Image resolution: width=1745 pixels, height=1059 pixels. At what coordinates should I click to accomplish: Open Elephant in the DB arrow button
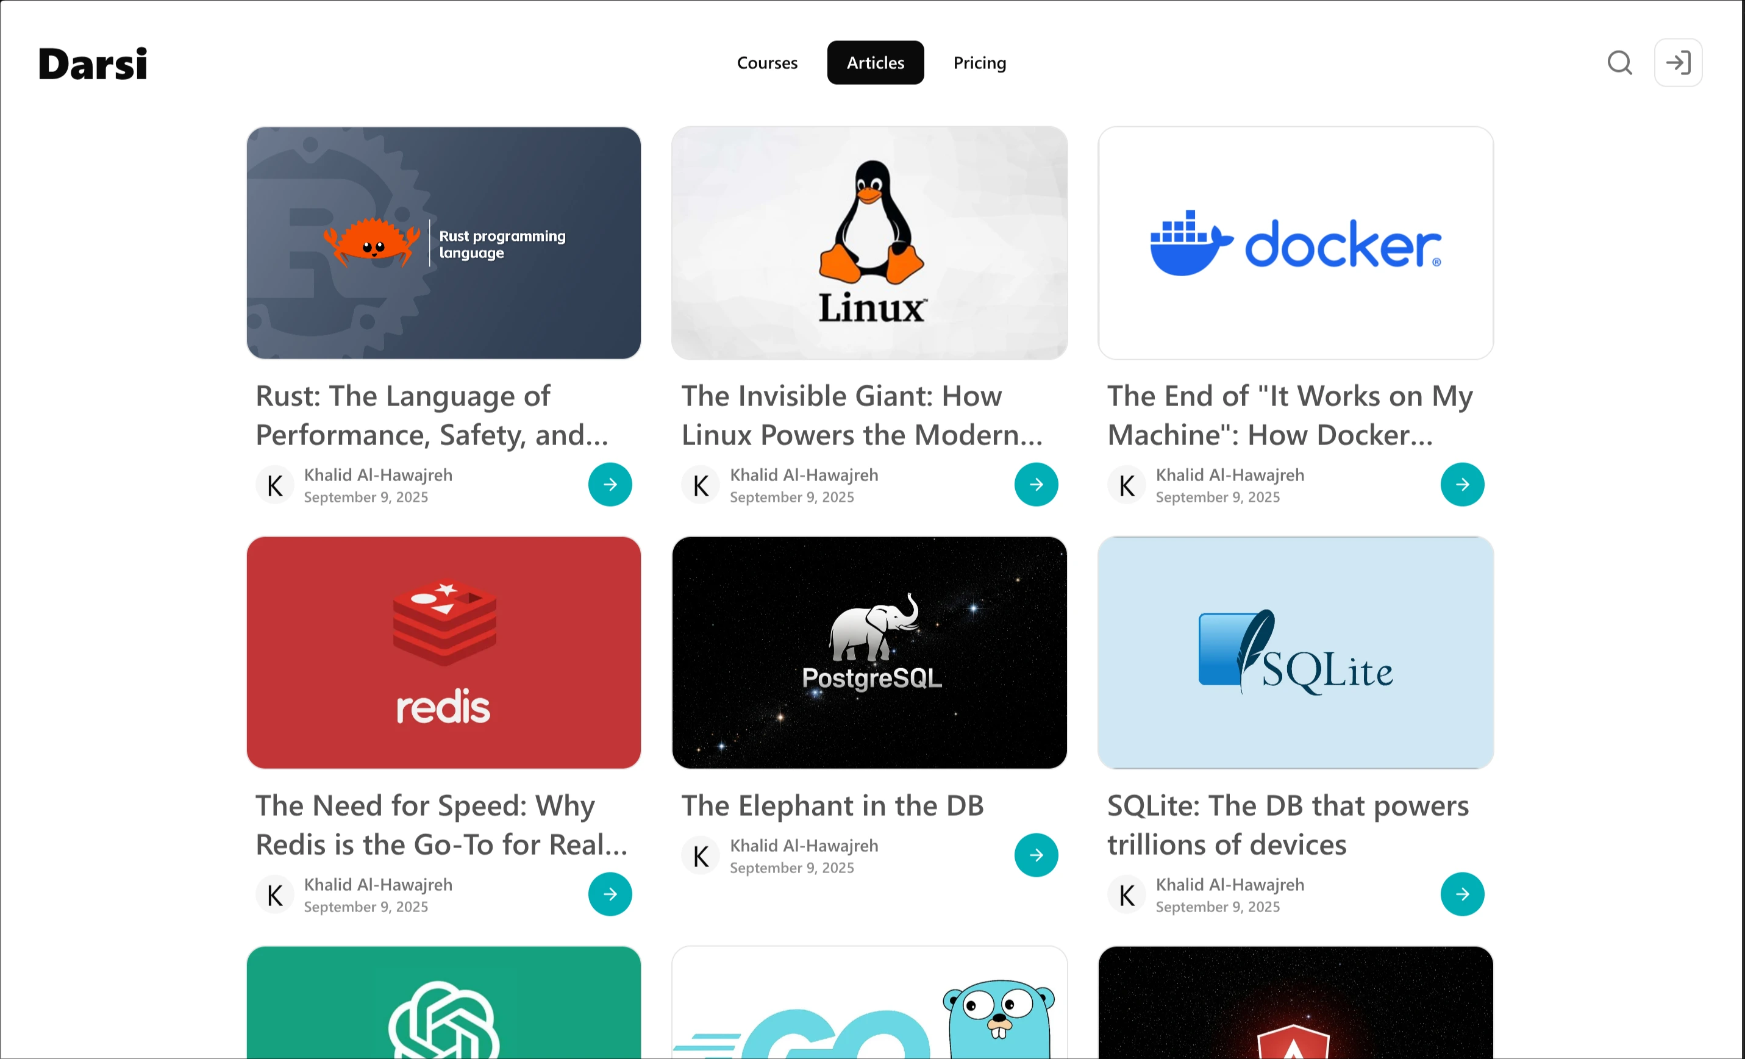[x=1036, y=855]
